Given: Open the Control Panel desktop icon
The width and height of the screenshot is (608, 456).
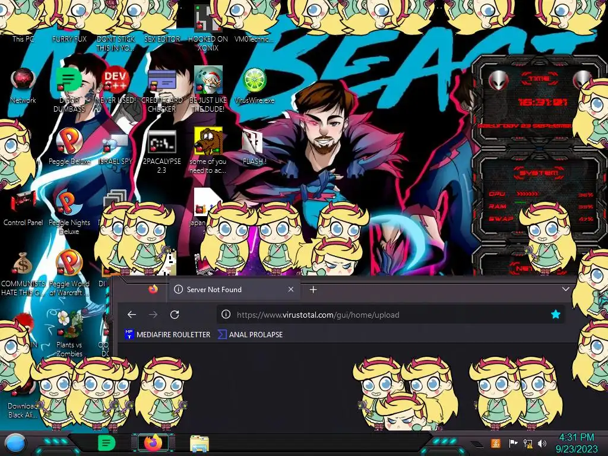Looking at the screenshot, I should tap(23, 208).
